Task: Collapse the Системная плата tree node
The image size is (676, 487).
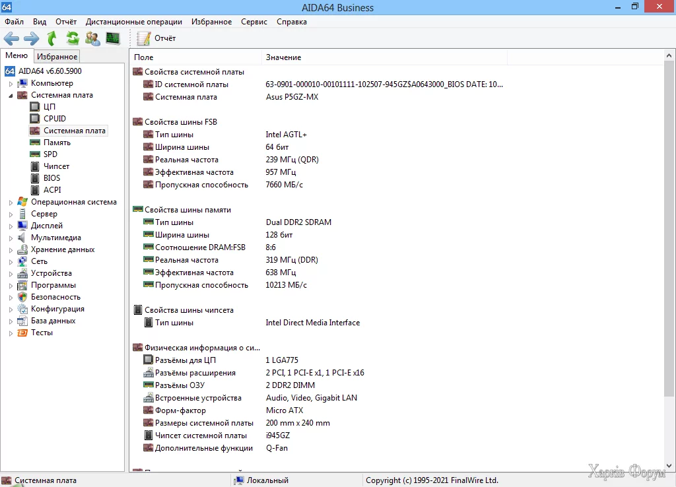Action: (11, 95)
